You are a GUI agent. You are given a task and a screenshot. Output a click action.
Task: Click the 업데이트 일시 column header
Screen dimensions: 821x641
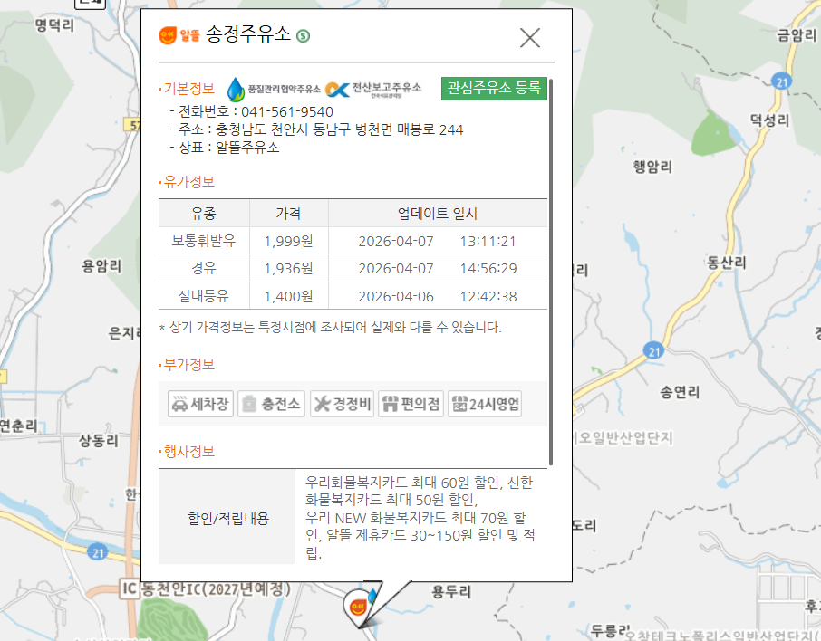click(x=437, y=214)
